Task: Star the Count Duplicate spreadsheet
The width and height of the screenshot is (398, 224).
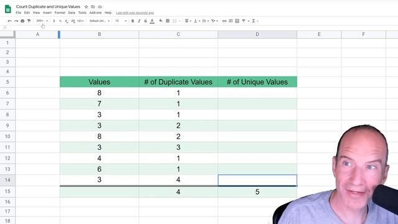Action: [86, 7]
